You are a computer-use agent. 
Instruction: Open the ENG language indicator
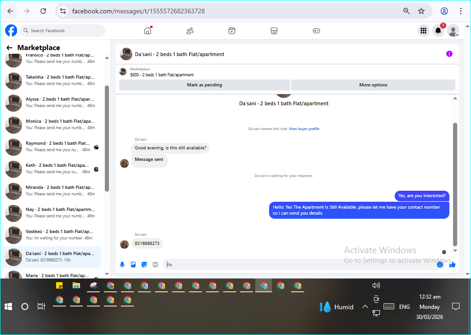click(404, 307)
